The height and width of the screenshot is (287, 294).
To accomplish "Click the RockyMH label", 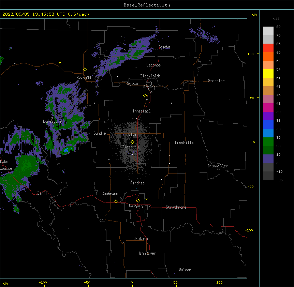I will pyautogui.click(x=84, y=77).
